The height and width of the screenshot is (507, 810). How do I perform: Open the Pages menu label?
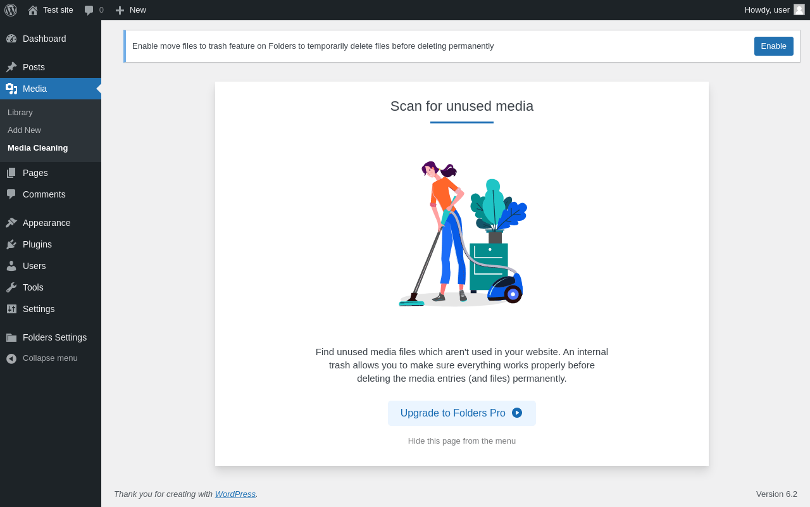(35, 173)
